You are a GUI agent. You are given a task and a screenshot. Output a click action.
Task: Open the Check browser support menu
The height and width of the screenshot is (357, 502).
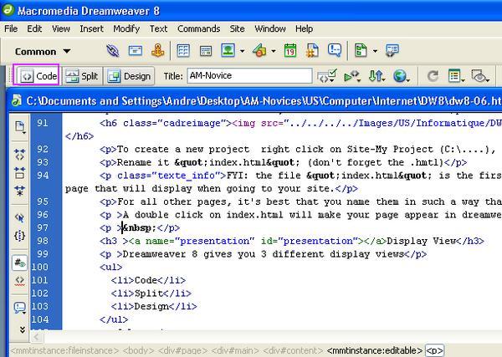pyautogui.click(x=327, y=76)
